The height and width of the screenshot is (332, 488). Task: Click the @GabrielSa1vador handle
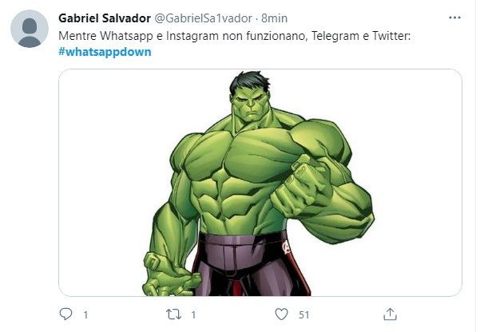[204, 18]
